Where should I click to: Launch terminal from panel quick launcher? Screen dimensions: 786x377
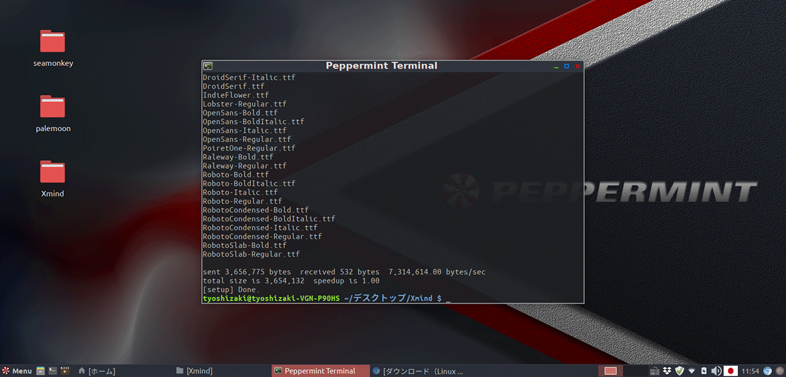[52, 371]
